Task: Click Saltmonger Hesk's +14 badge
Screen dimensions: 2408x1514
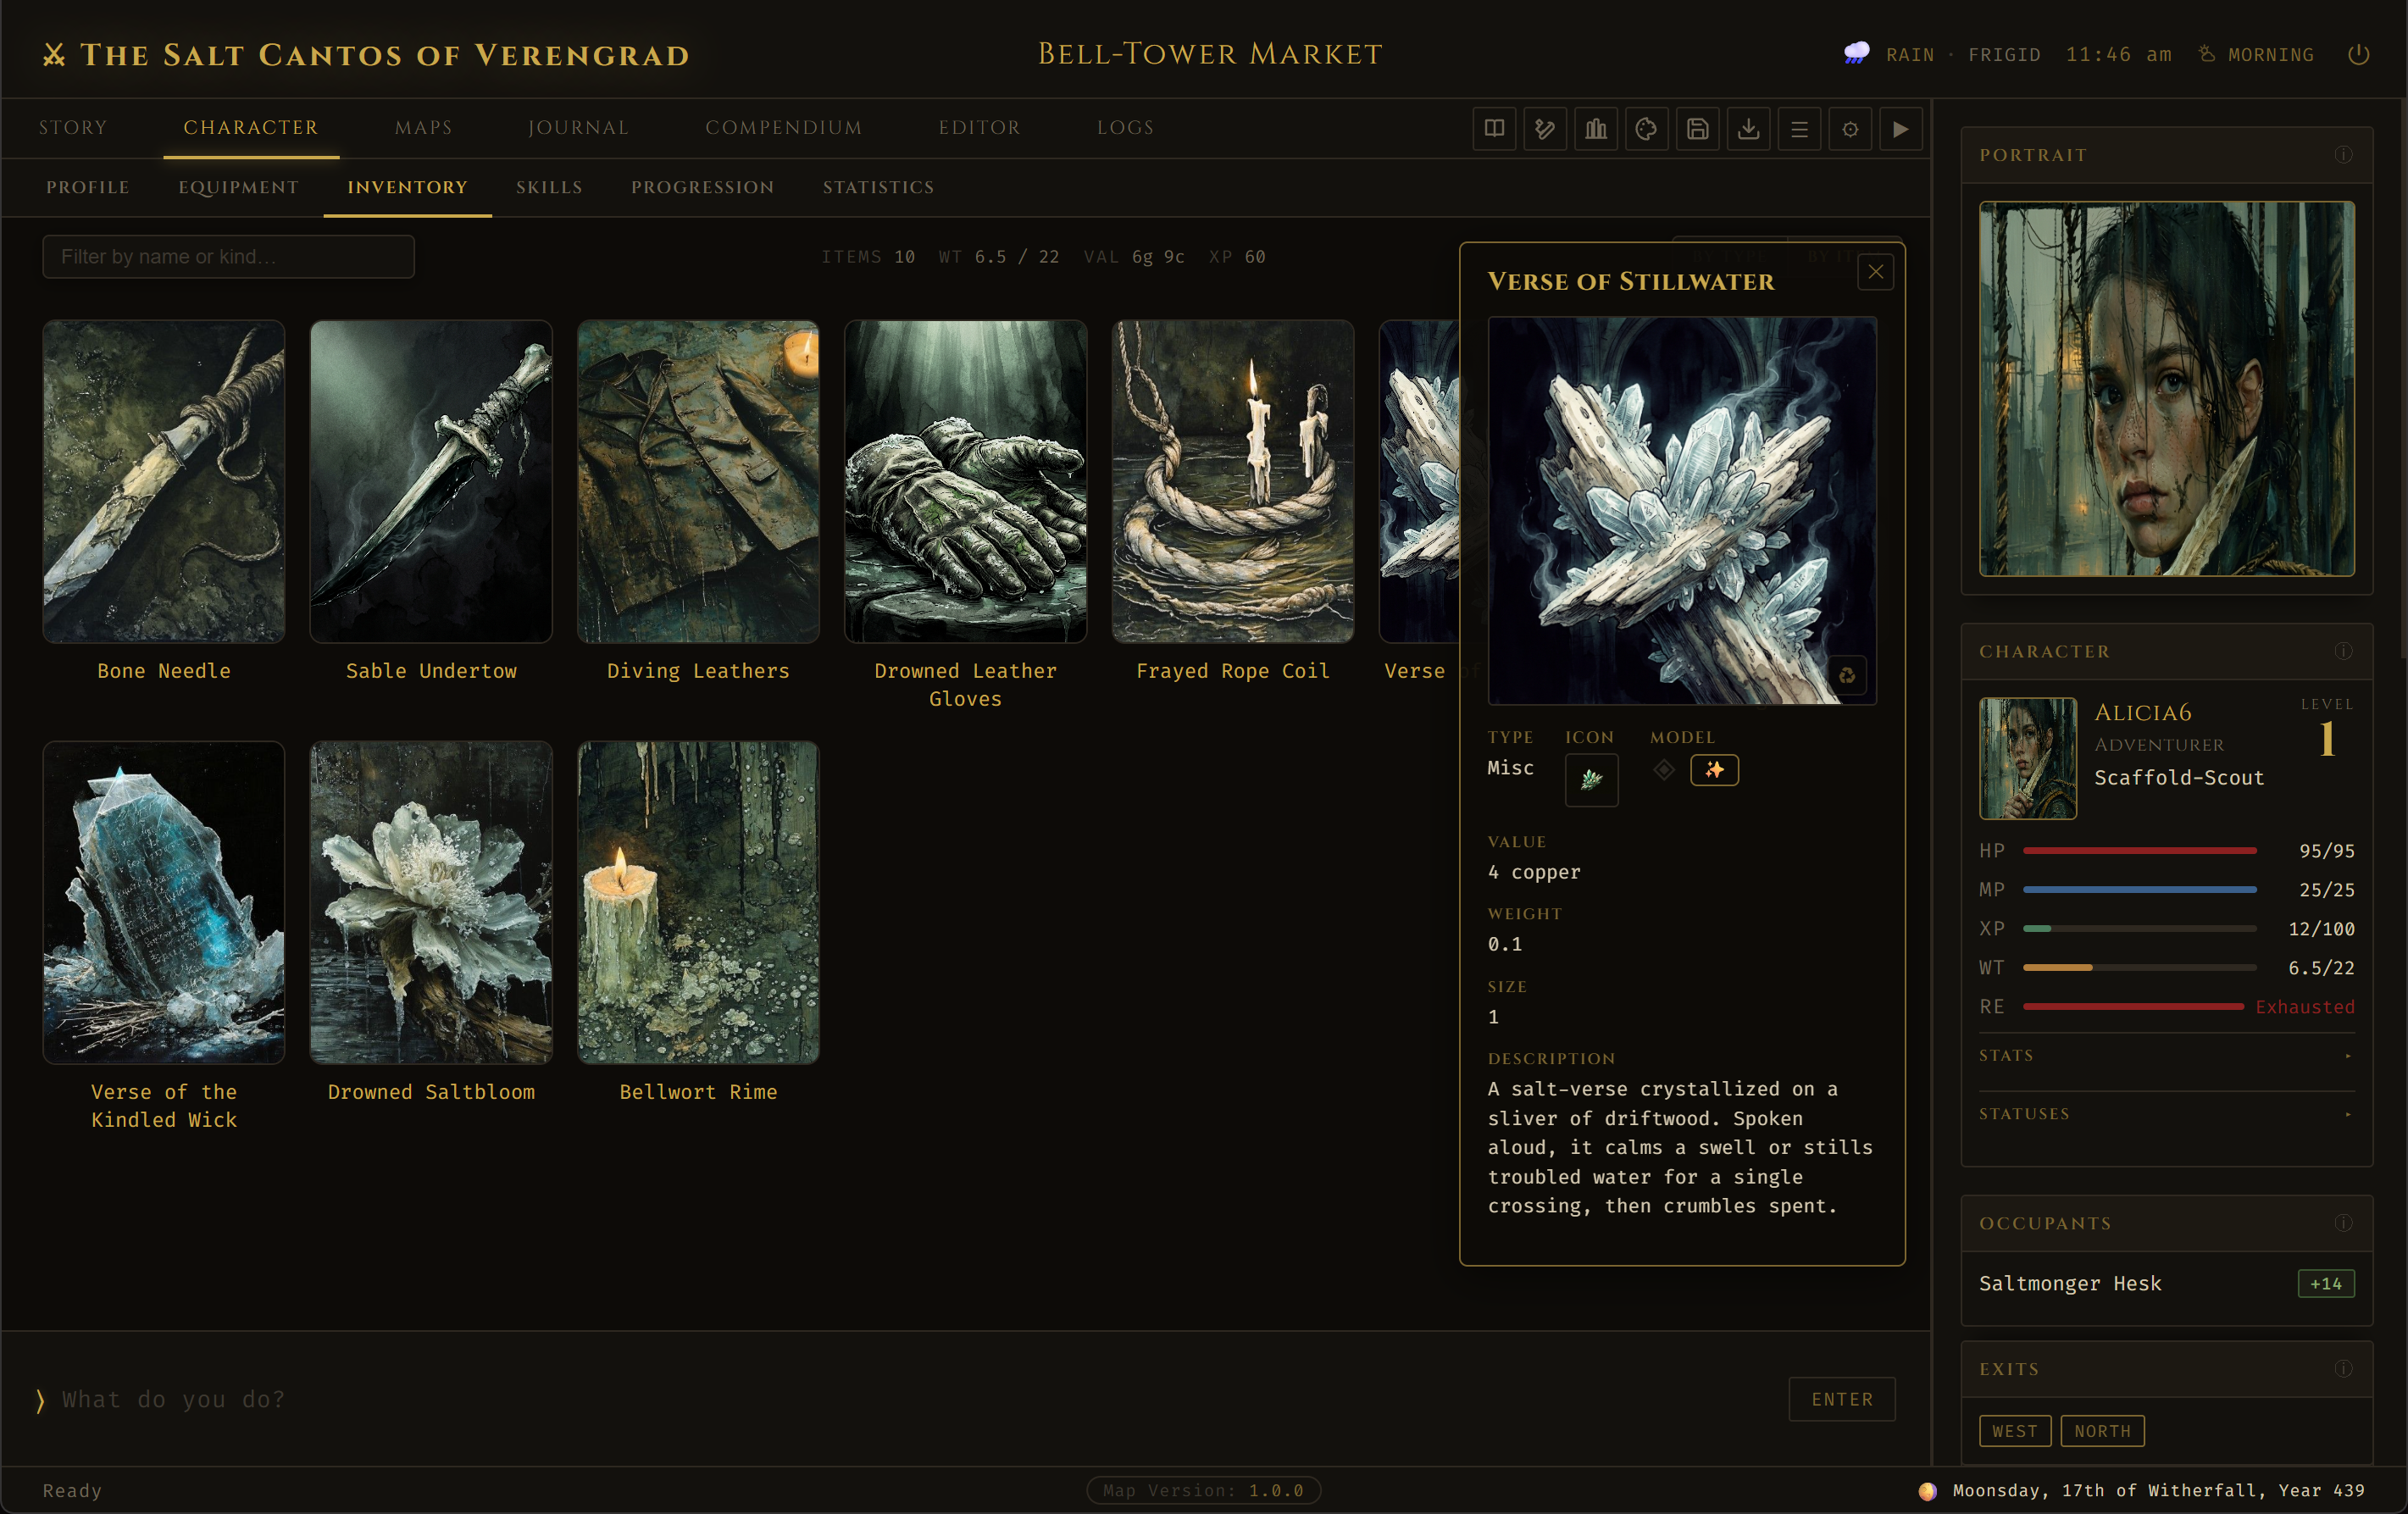Action: coord(2326,1284)
